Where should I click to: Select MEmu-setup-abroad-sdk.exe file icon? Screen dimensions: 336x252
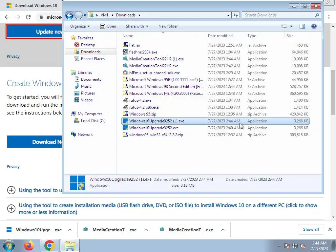[125, 73]
